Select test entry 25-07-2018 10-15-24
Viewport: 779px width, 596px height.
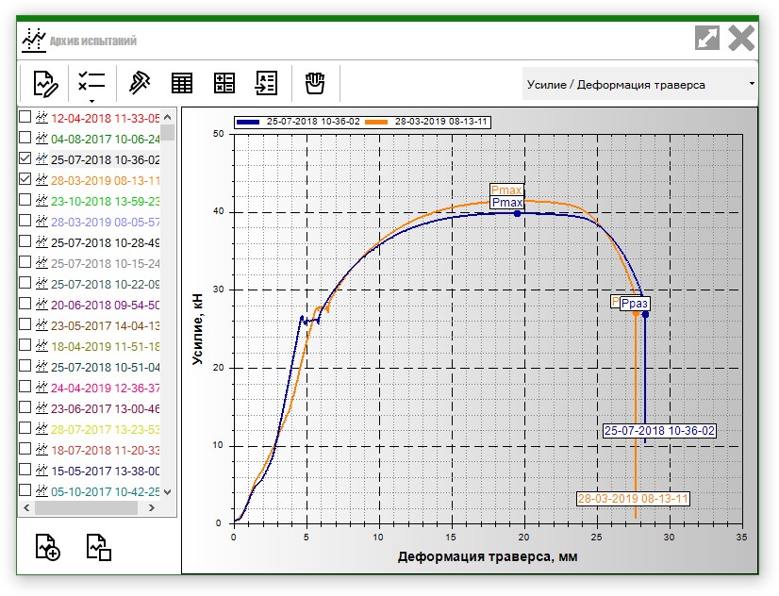[x=106, y=264]
